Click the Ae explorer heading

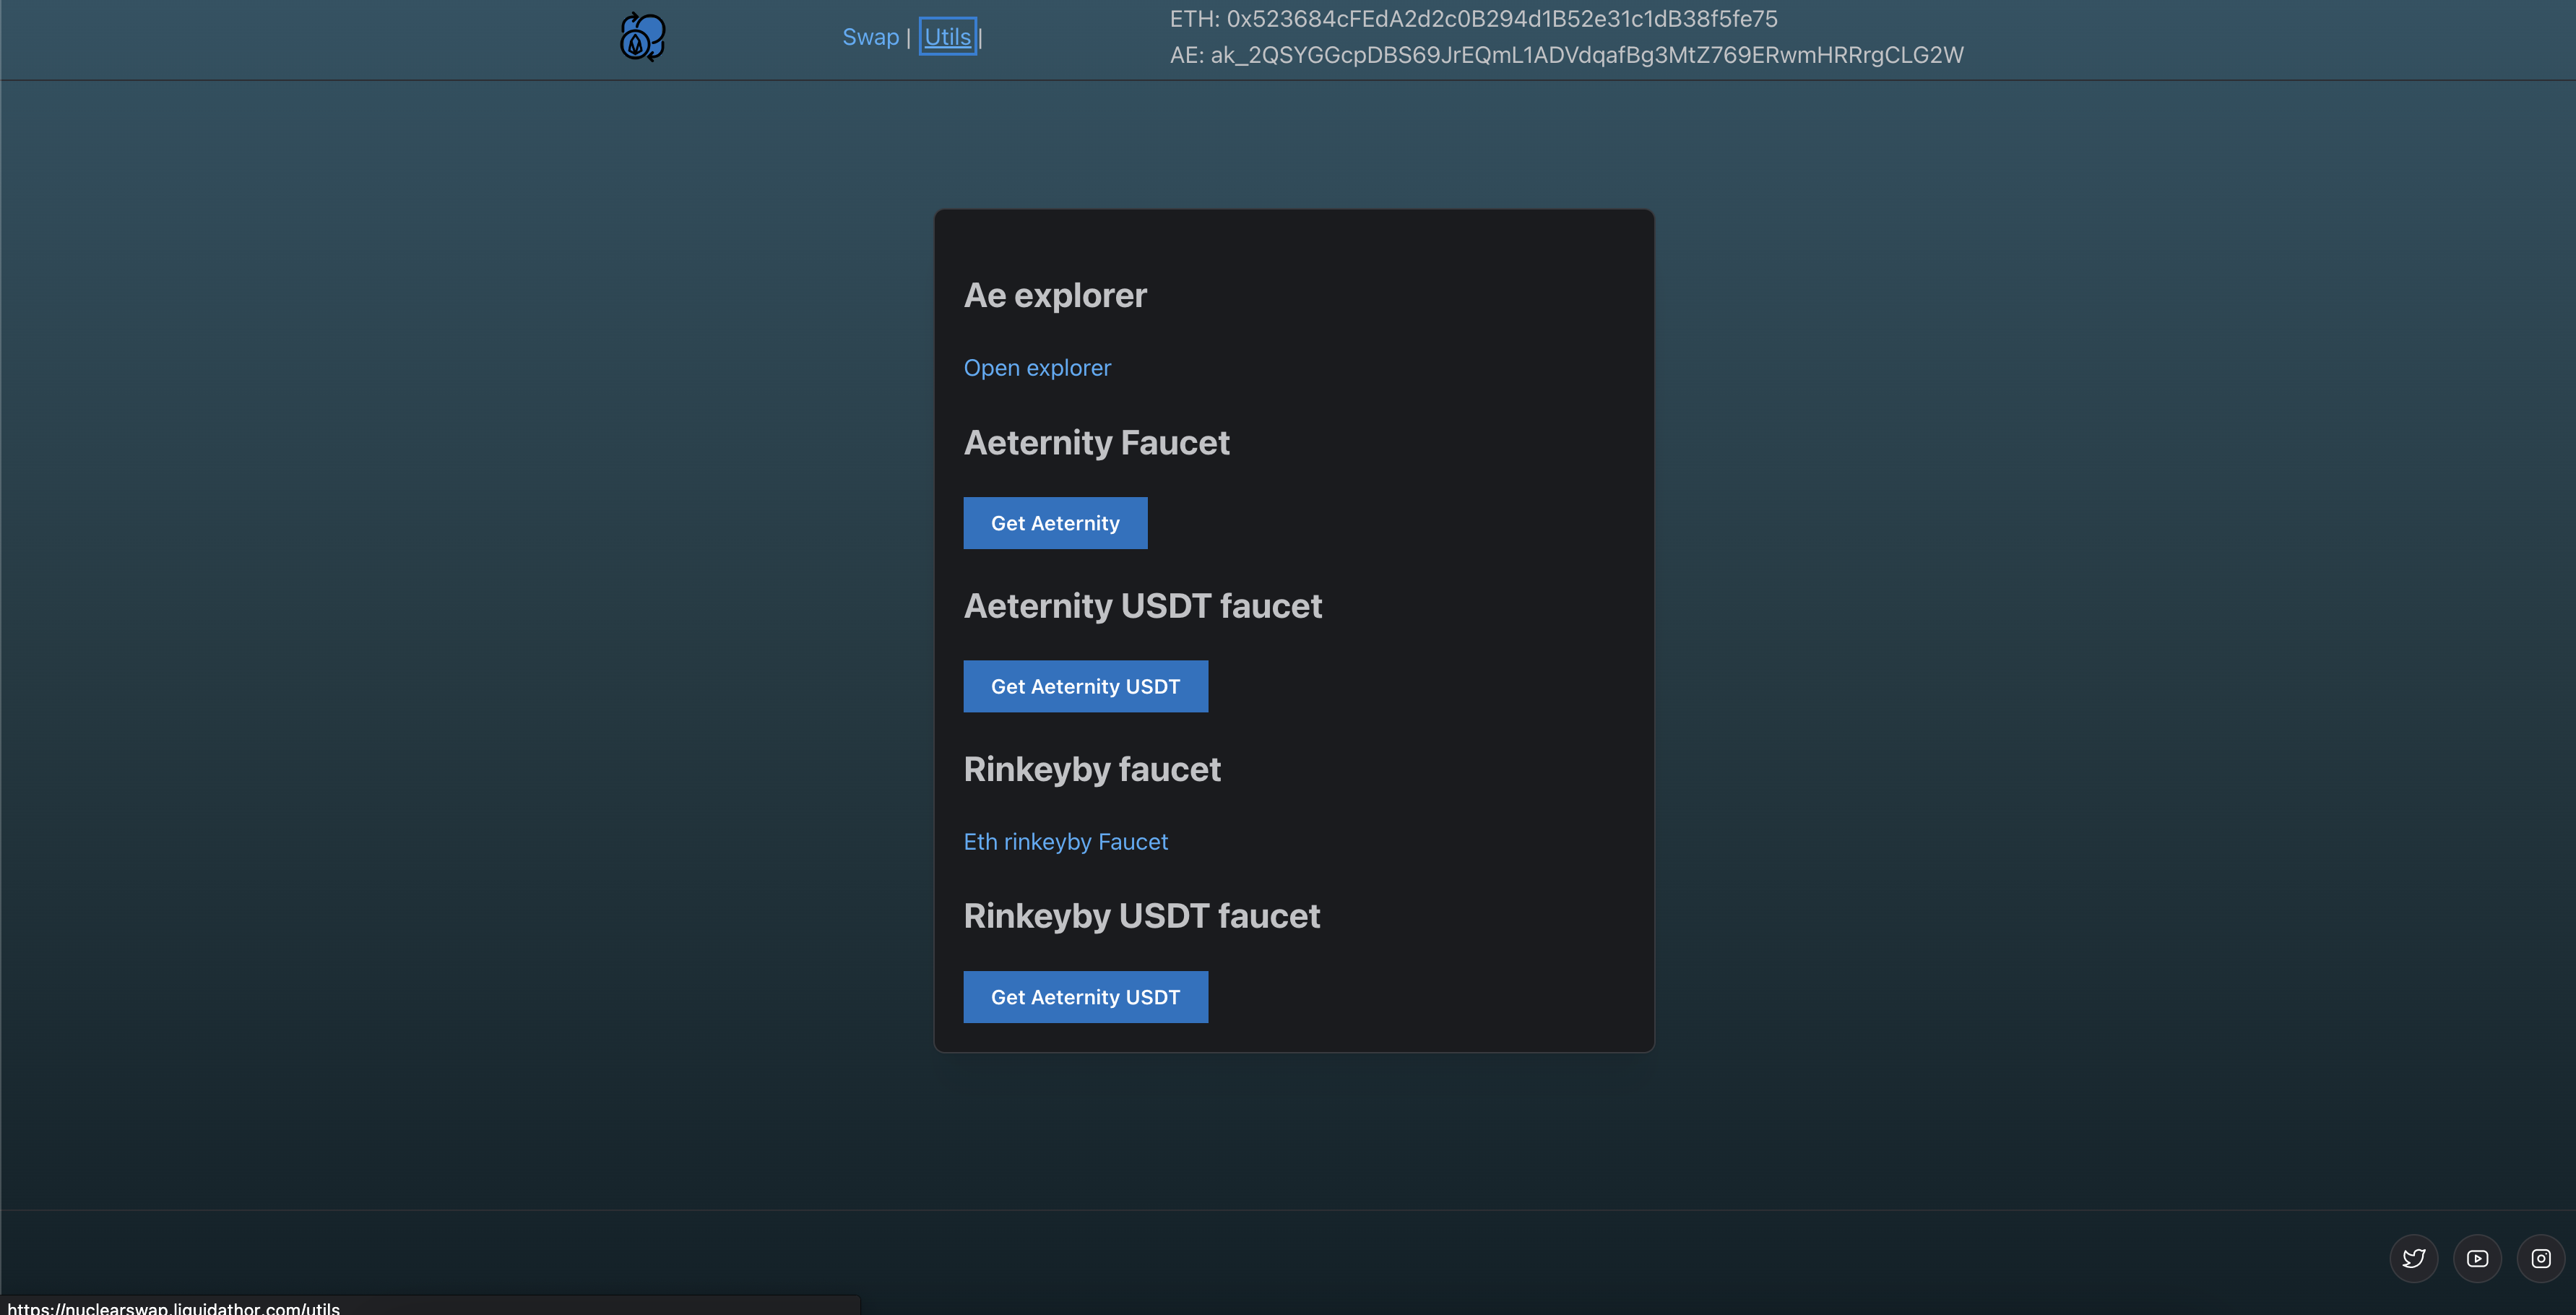(x=1055, y=296)
